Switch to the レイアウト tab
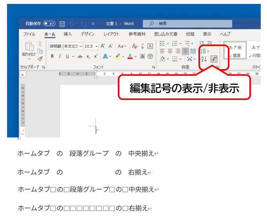 point(111,34)
